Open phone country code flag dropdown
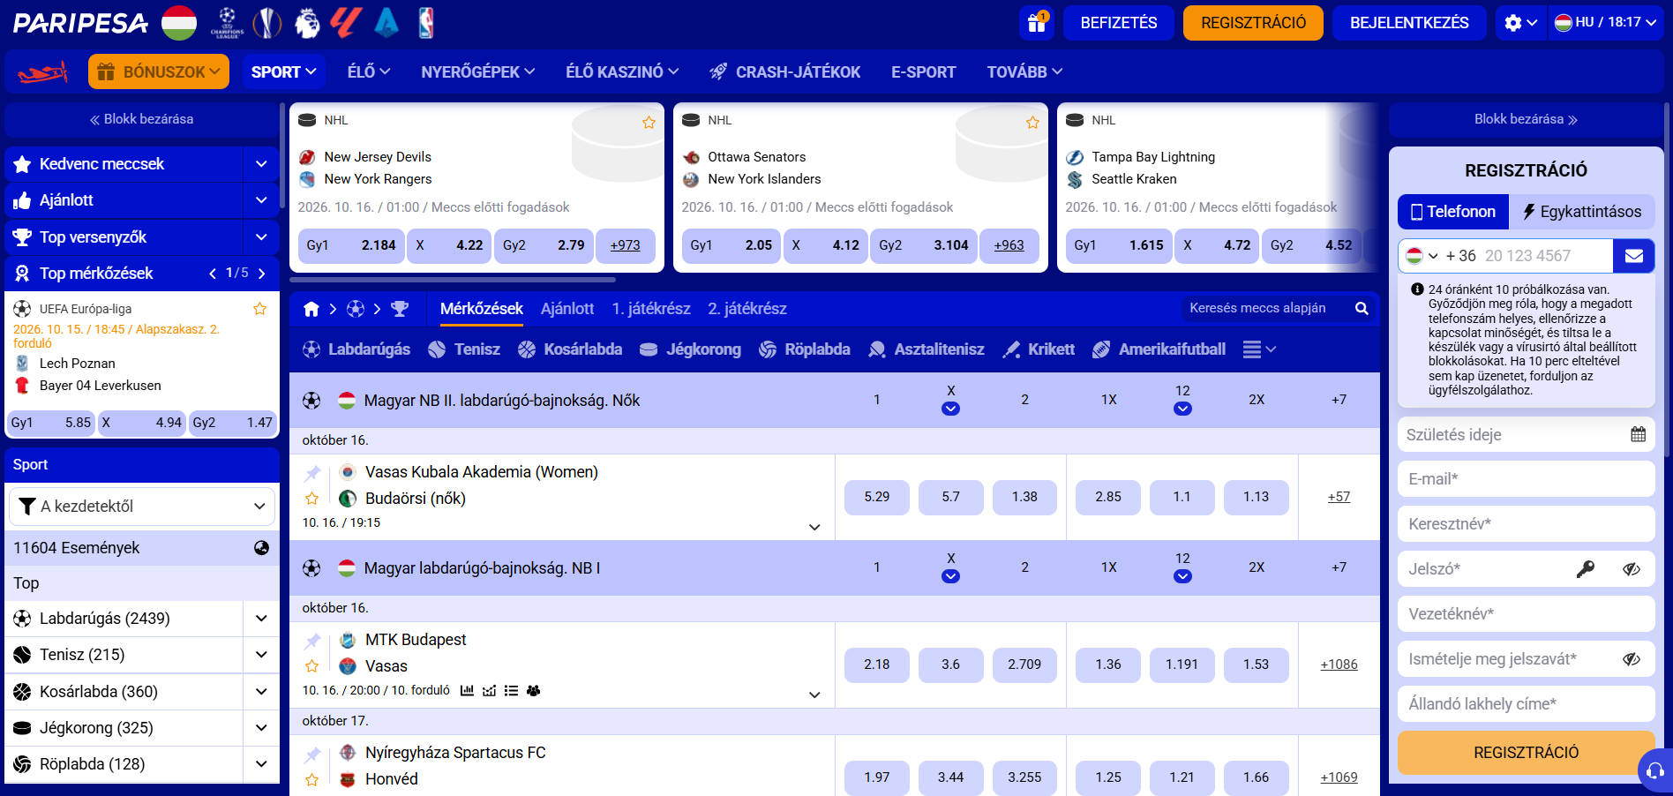This screenshot has width=1673, height=796. [x=1422, y=256]
